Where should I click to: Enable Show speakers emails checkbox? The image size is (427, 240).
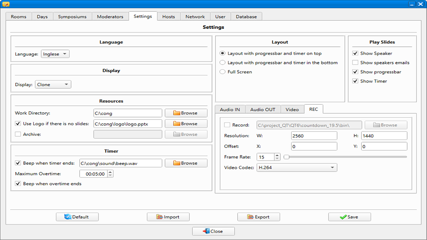[355, 63]
